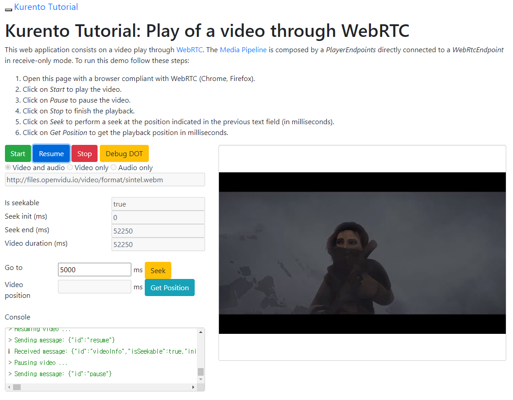Click step 5 about performing a Seek

coord(178,122)
